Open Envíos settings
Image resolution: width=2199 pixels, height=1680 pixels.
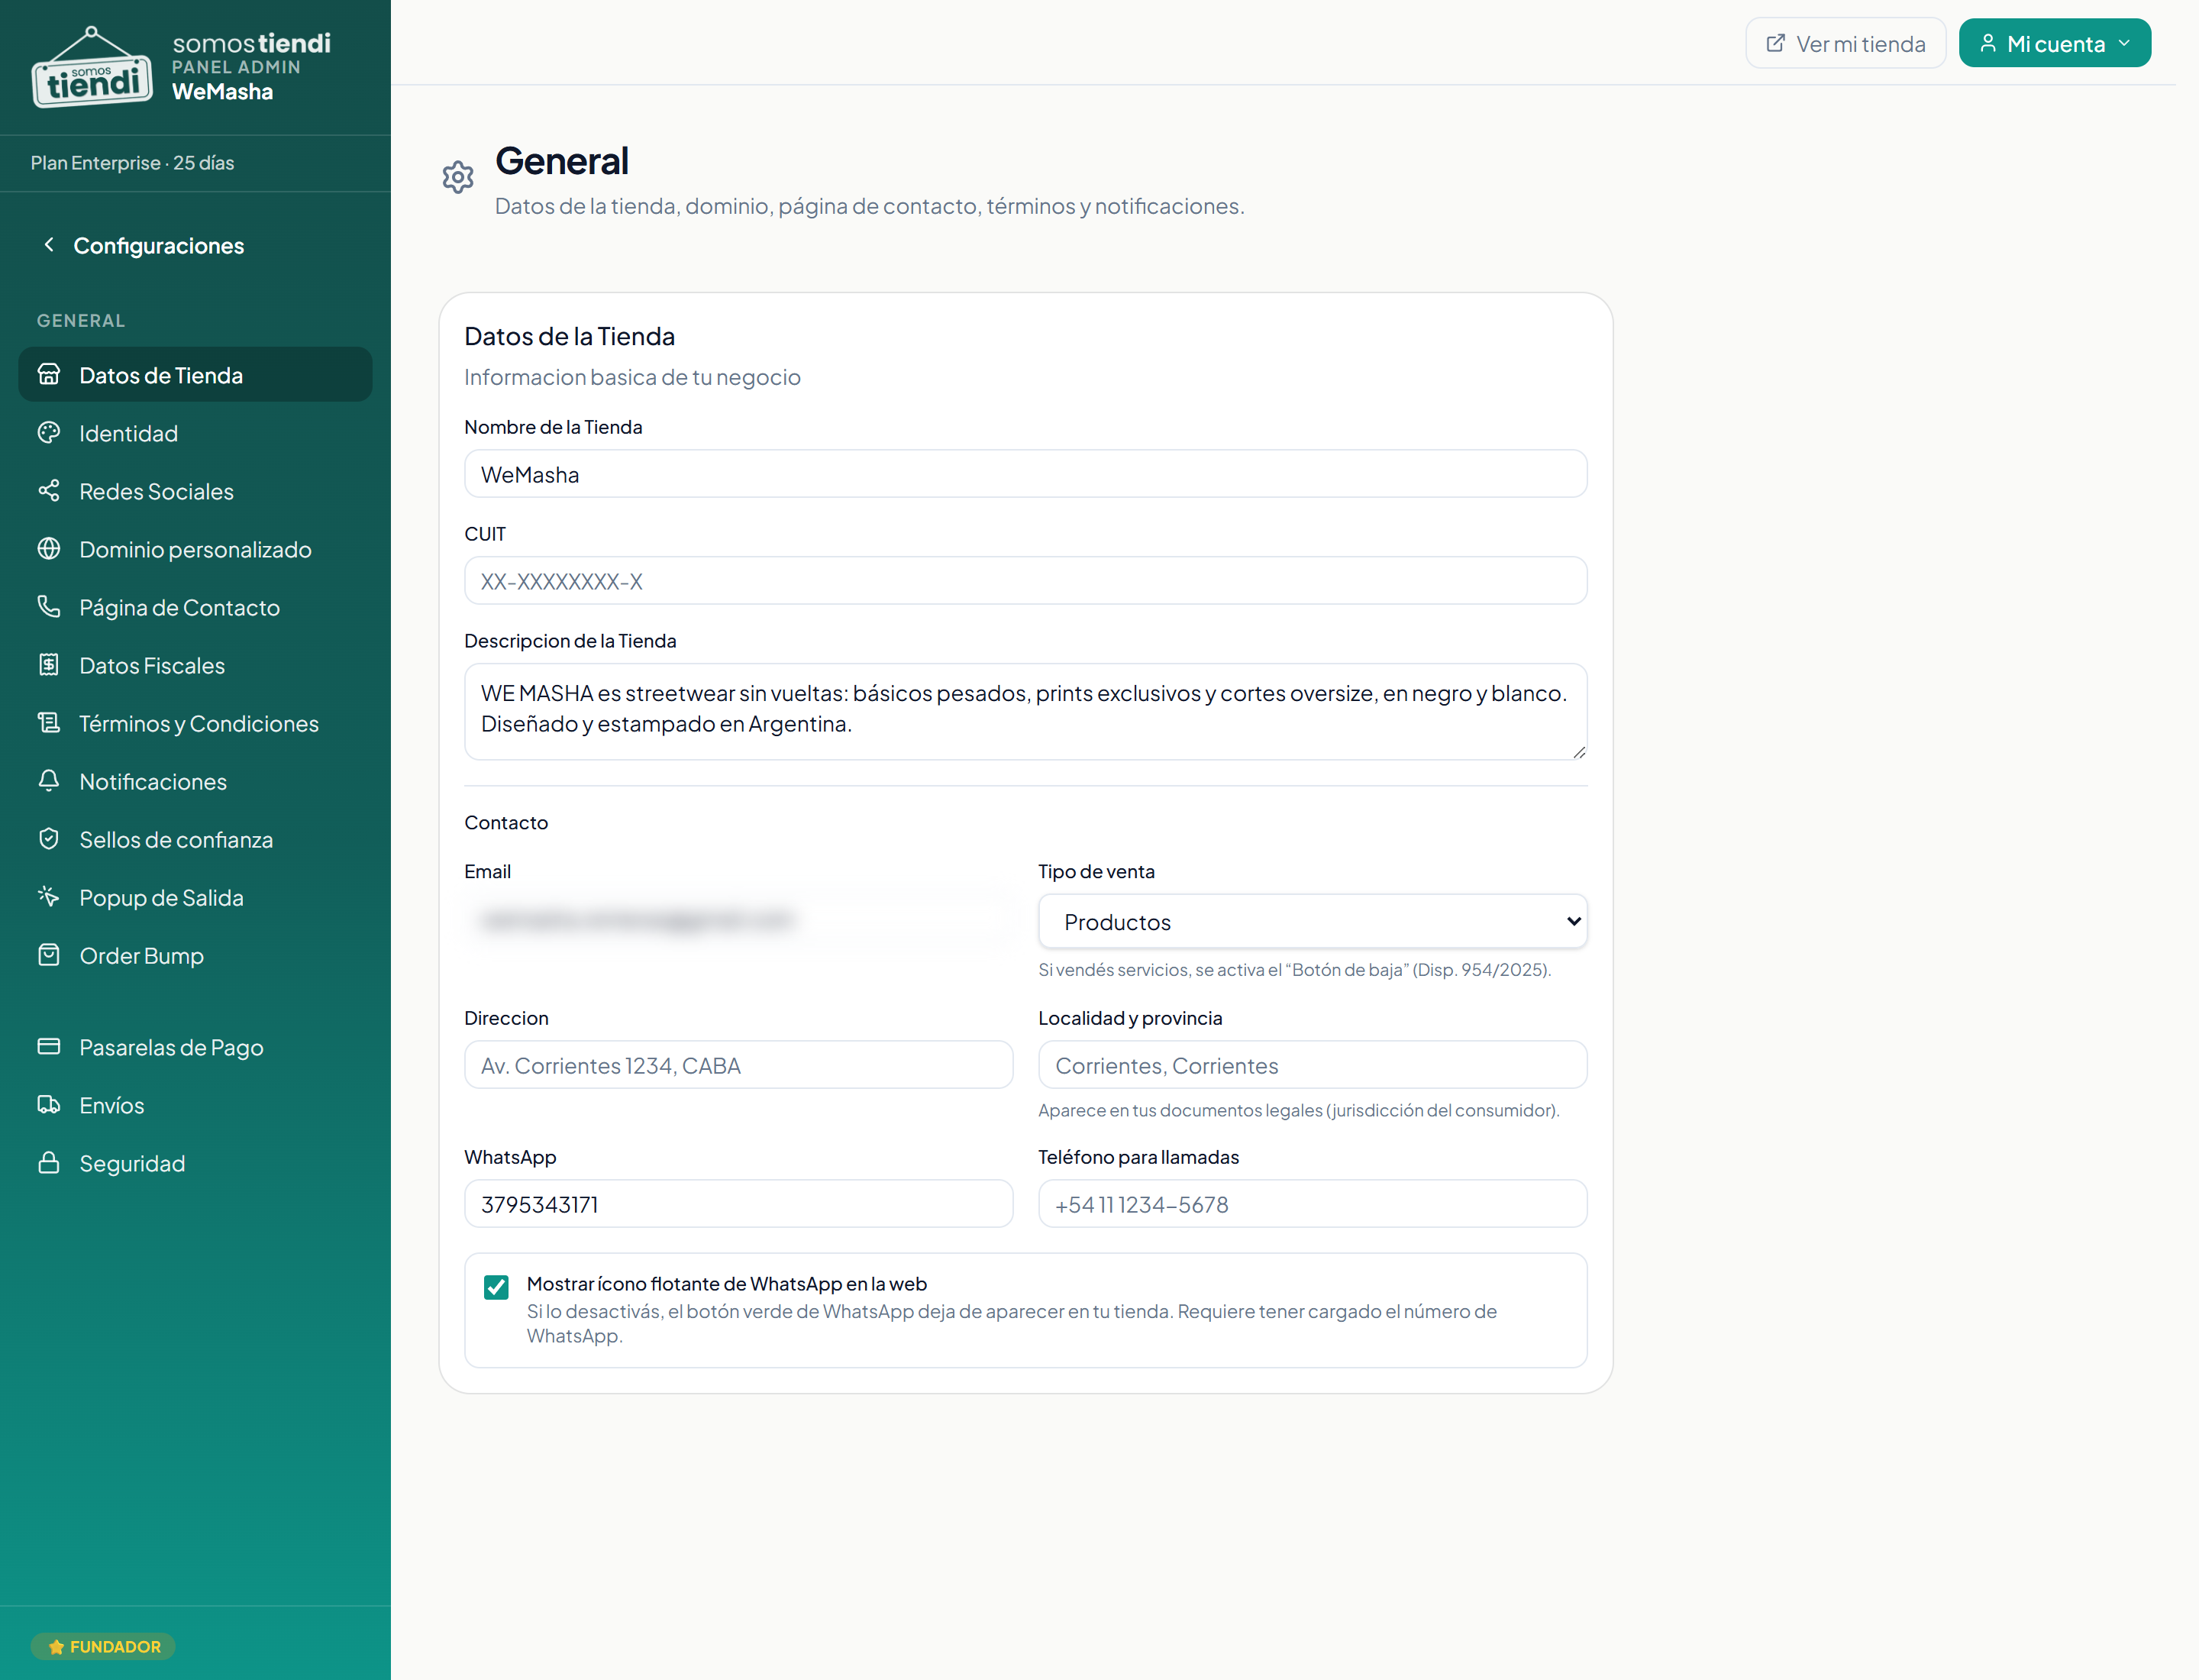pyautogui.click(x=196, y=1104)
